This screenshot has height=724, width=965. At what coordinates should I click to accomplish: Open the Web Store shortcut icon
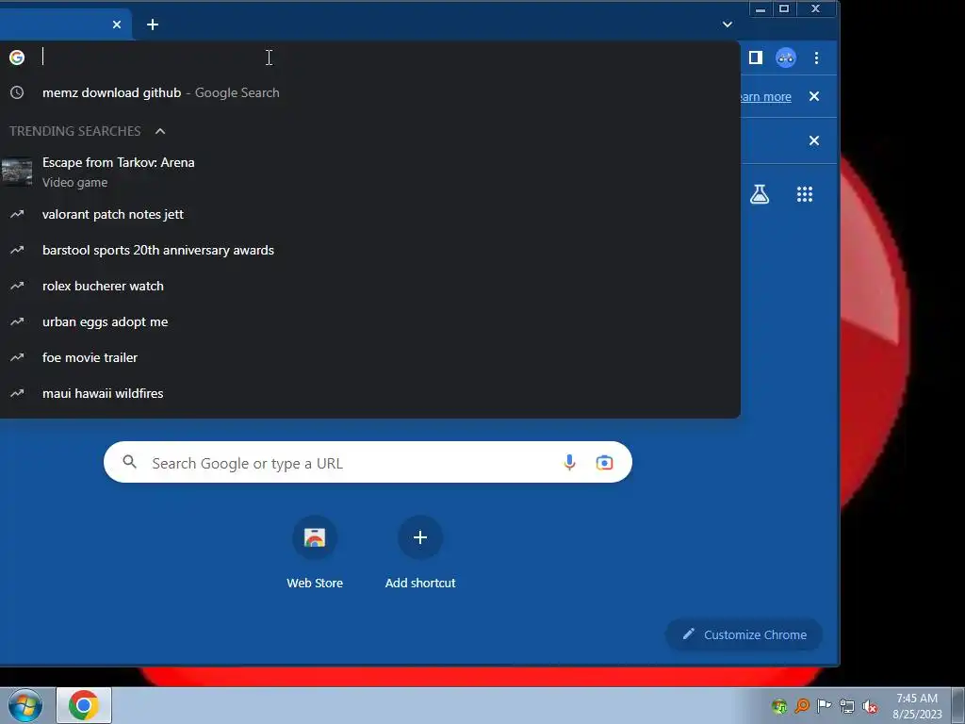(315, 537)
